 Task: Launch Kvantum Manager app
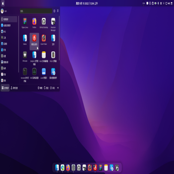click(53, 25)
